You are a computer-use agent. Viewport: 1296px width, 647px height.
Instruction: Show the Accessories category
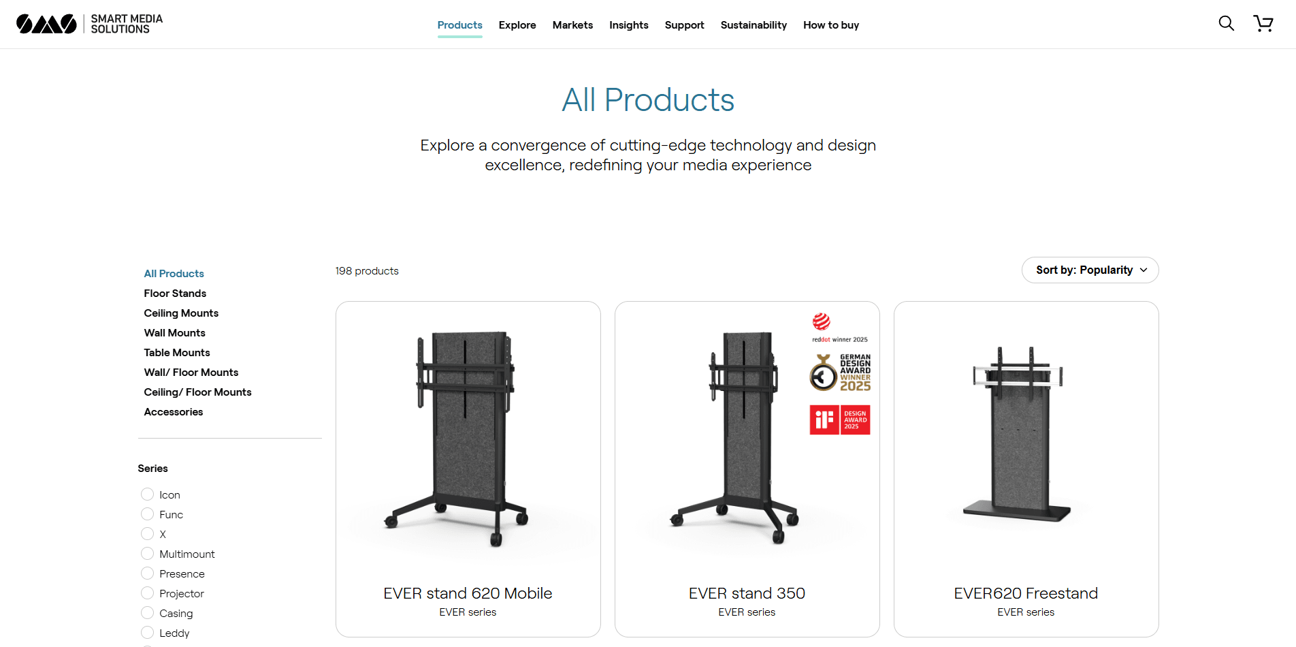(x=174, y=412)
